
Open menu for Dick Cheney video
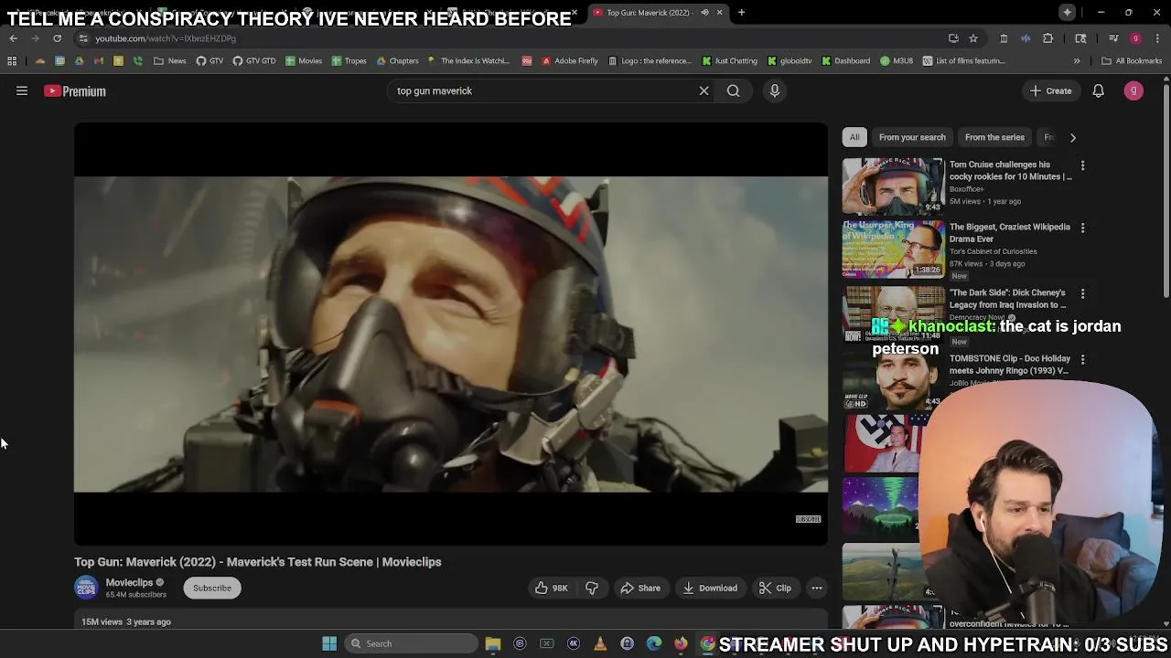[x=1082, y=293]
